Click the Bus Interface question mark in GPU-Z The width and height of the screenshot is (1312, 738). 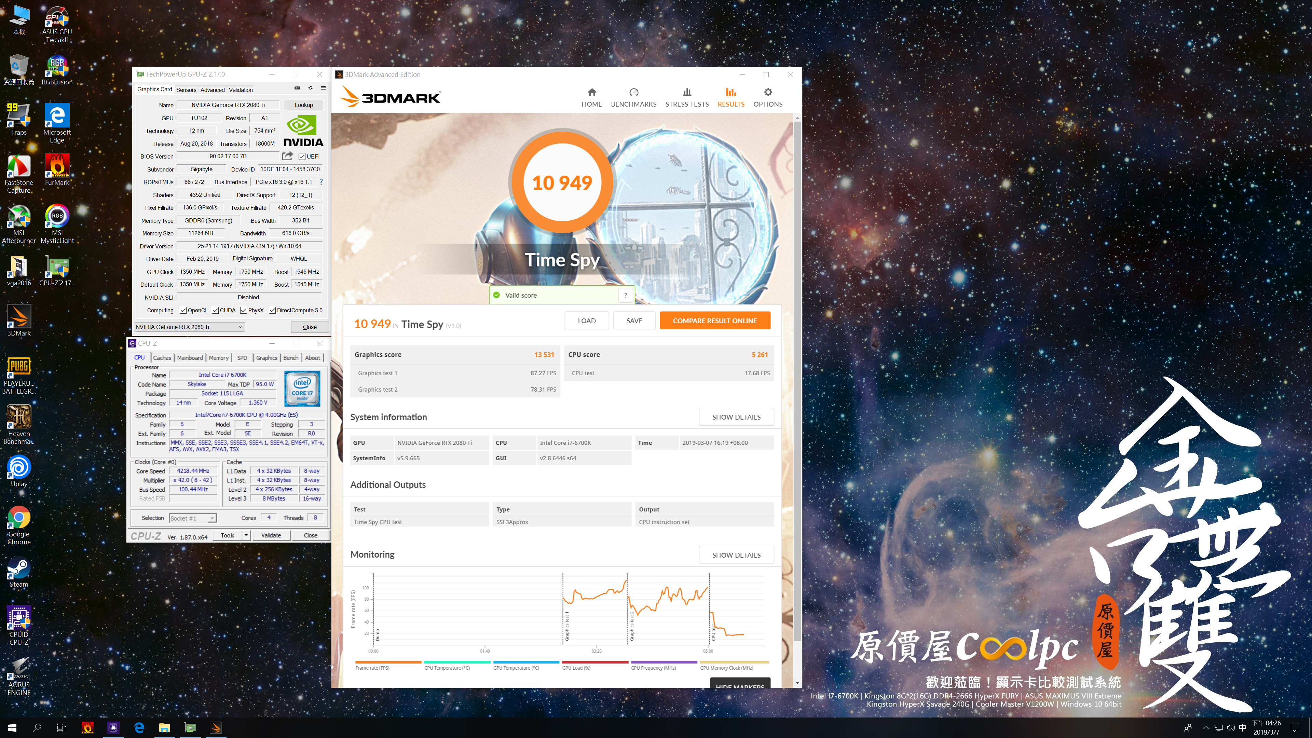click(x=321, y=182)
